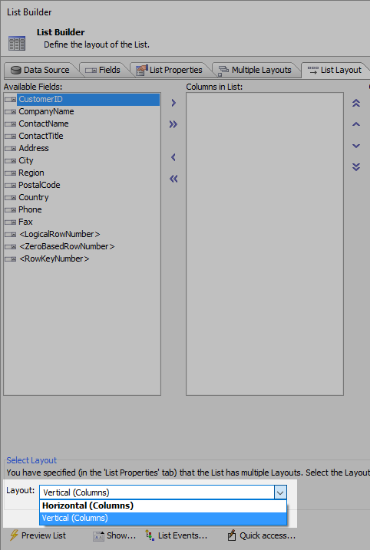This screenshot has width=370, height=550.
Task: Open the Layout dropdown arrow
Action: point(280,492)
